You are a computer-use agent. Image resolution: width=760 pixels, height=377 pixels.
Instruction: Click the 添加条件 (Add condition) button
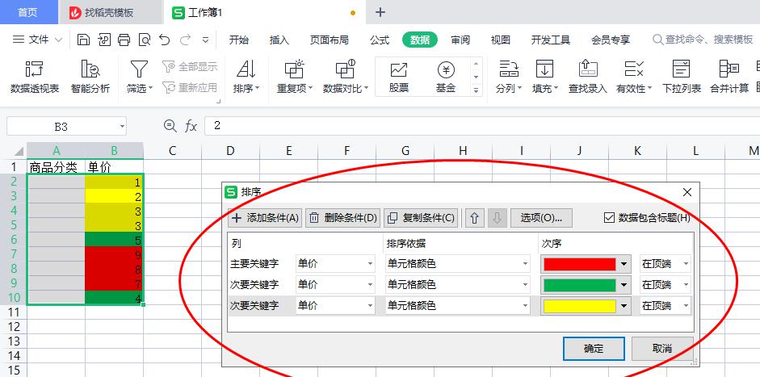265,218
